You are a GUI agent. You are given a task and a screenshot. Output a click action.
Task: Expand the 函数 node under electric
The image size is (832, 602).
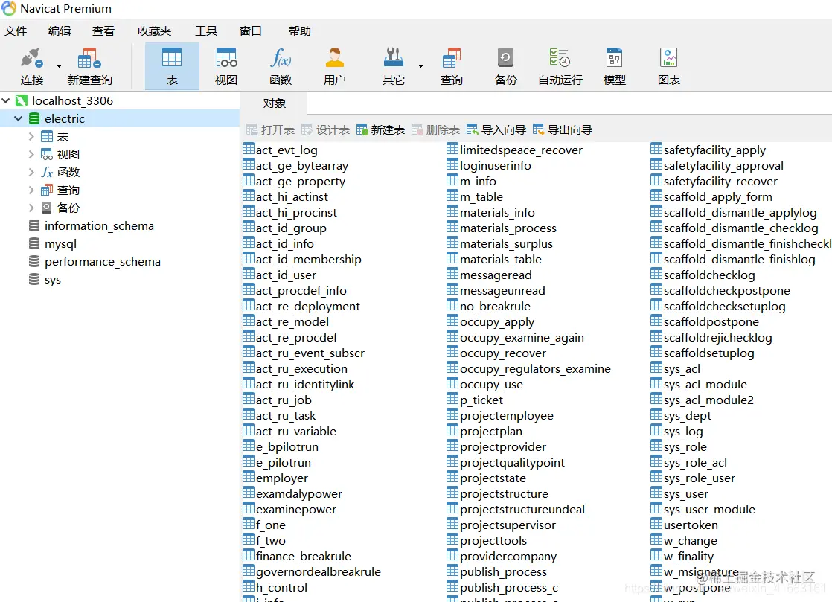pyautogui.click(x=31, y=172)
